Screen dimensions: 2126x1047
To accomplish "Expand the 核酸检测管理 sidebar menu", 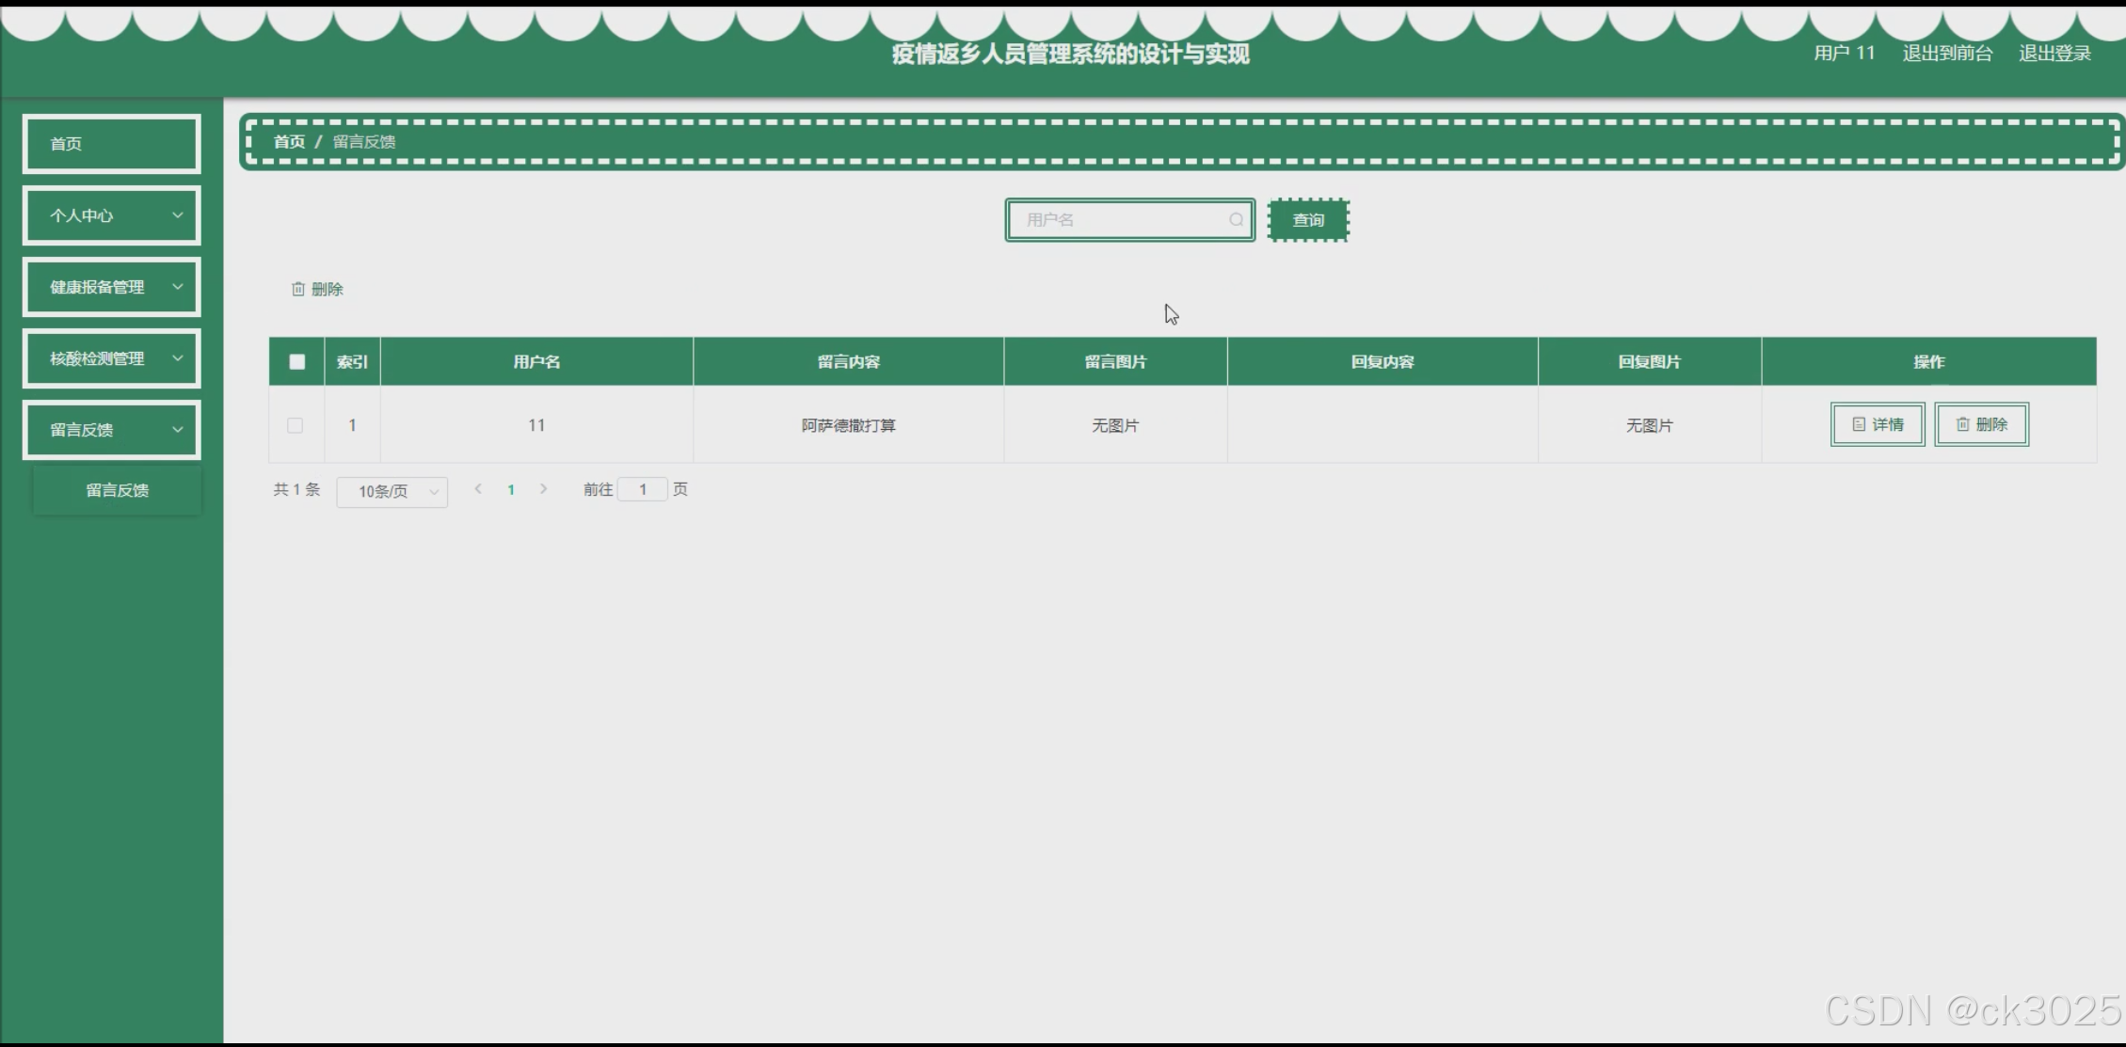I will point(111,358).
